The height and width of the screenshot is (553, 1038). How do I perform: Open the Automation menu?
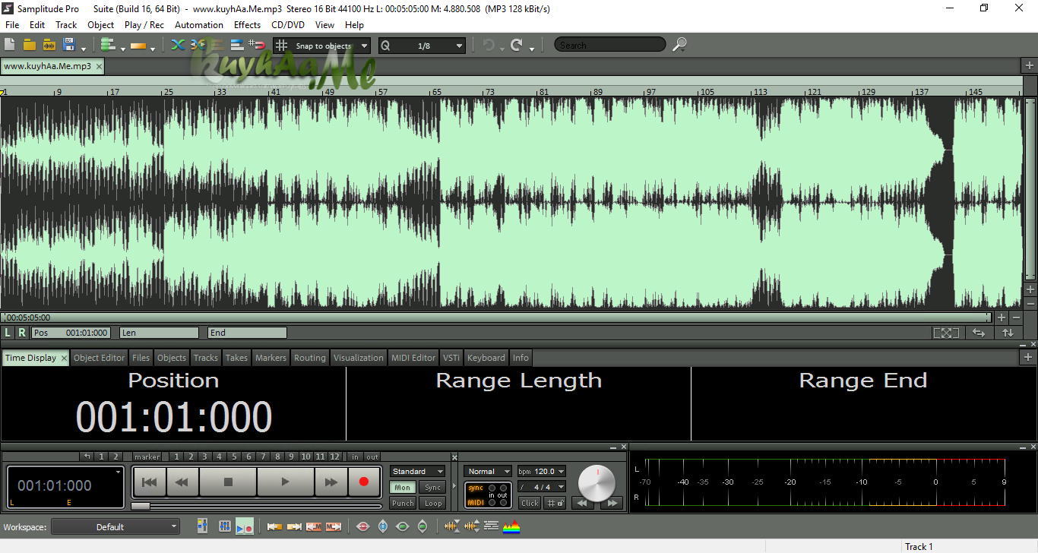coord(199,25)
